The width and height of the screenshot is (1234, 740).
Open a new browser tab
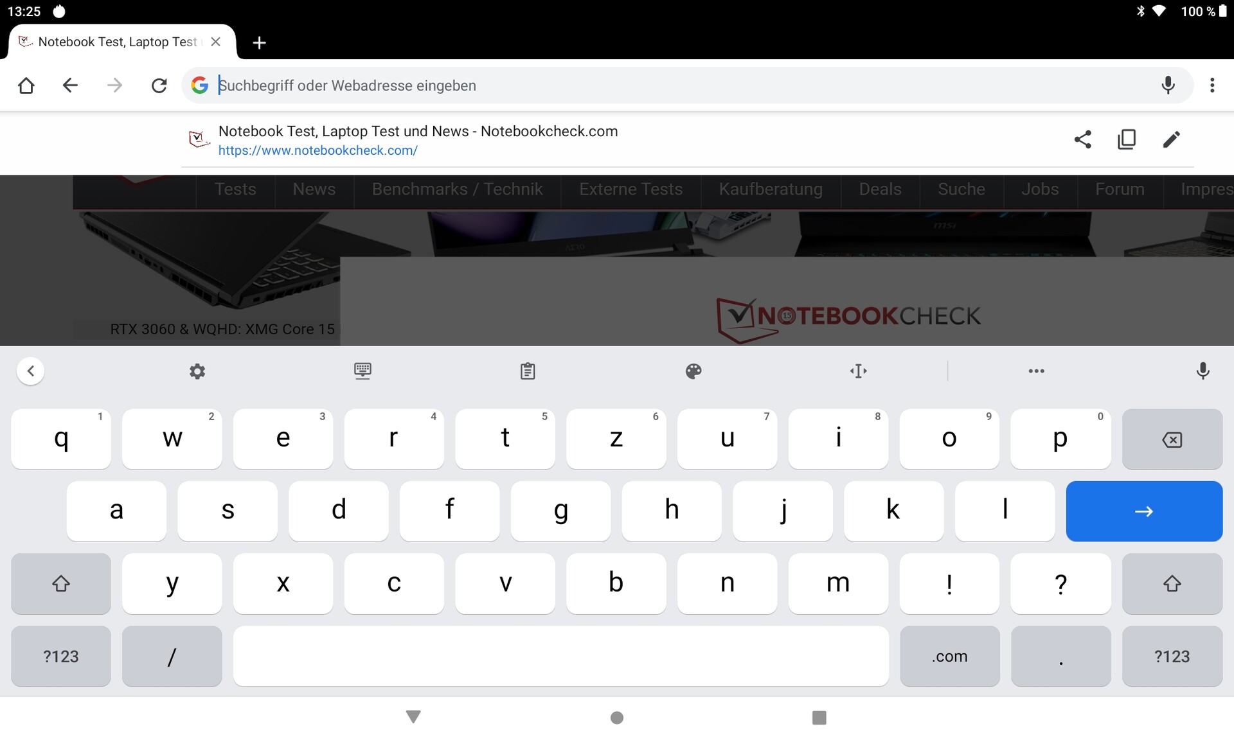[x=259, y=42]
